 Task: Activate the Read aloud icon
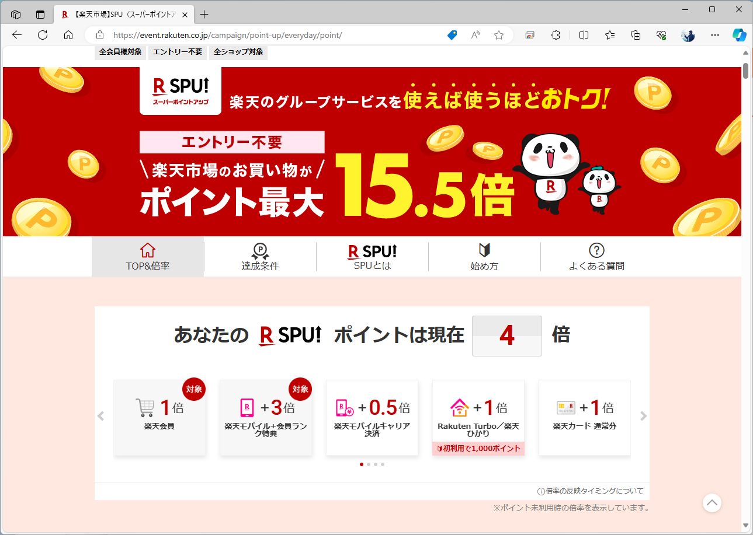[476, 35]
